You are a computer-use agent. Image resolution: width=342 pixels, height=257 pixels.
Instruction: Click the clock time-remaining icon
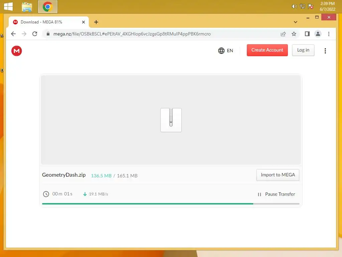(x=46, y=194)
